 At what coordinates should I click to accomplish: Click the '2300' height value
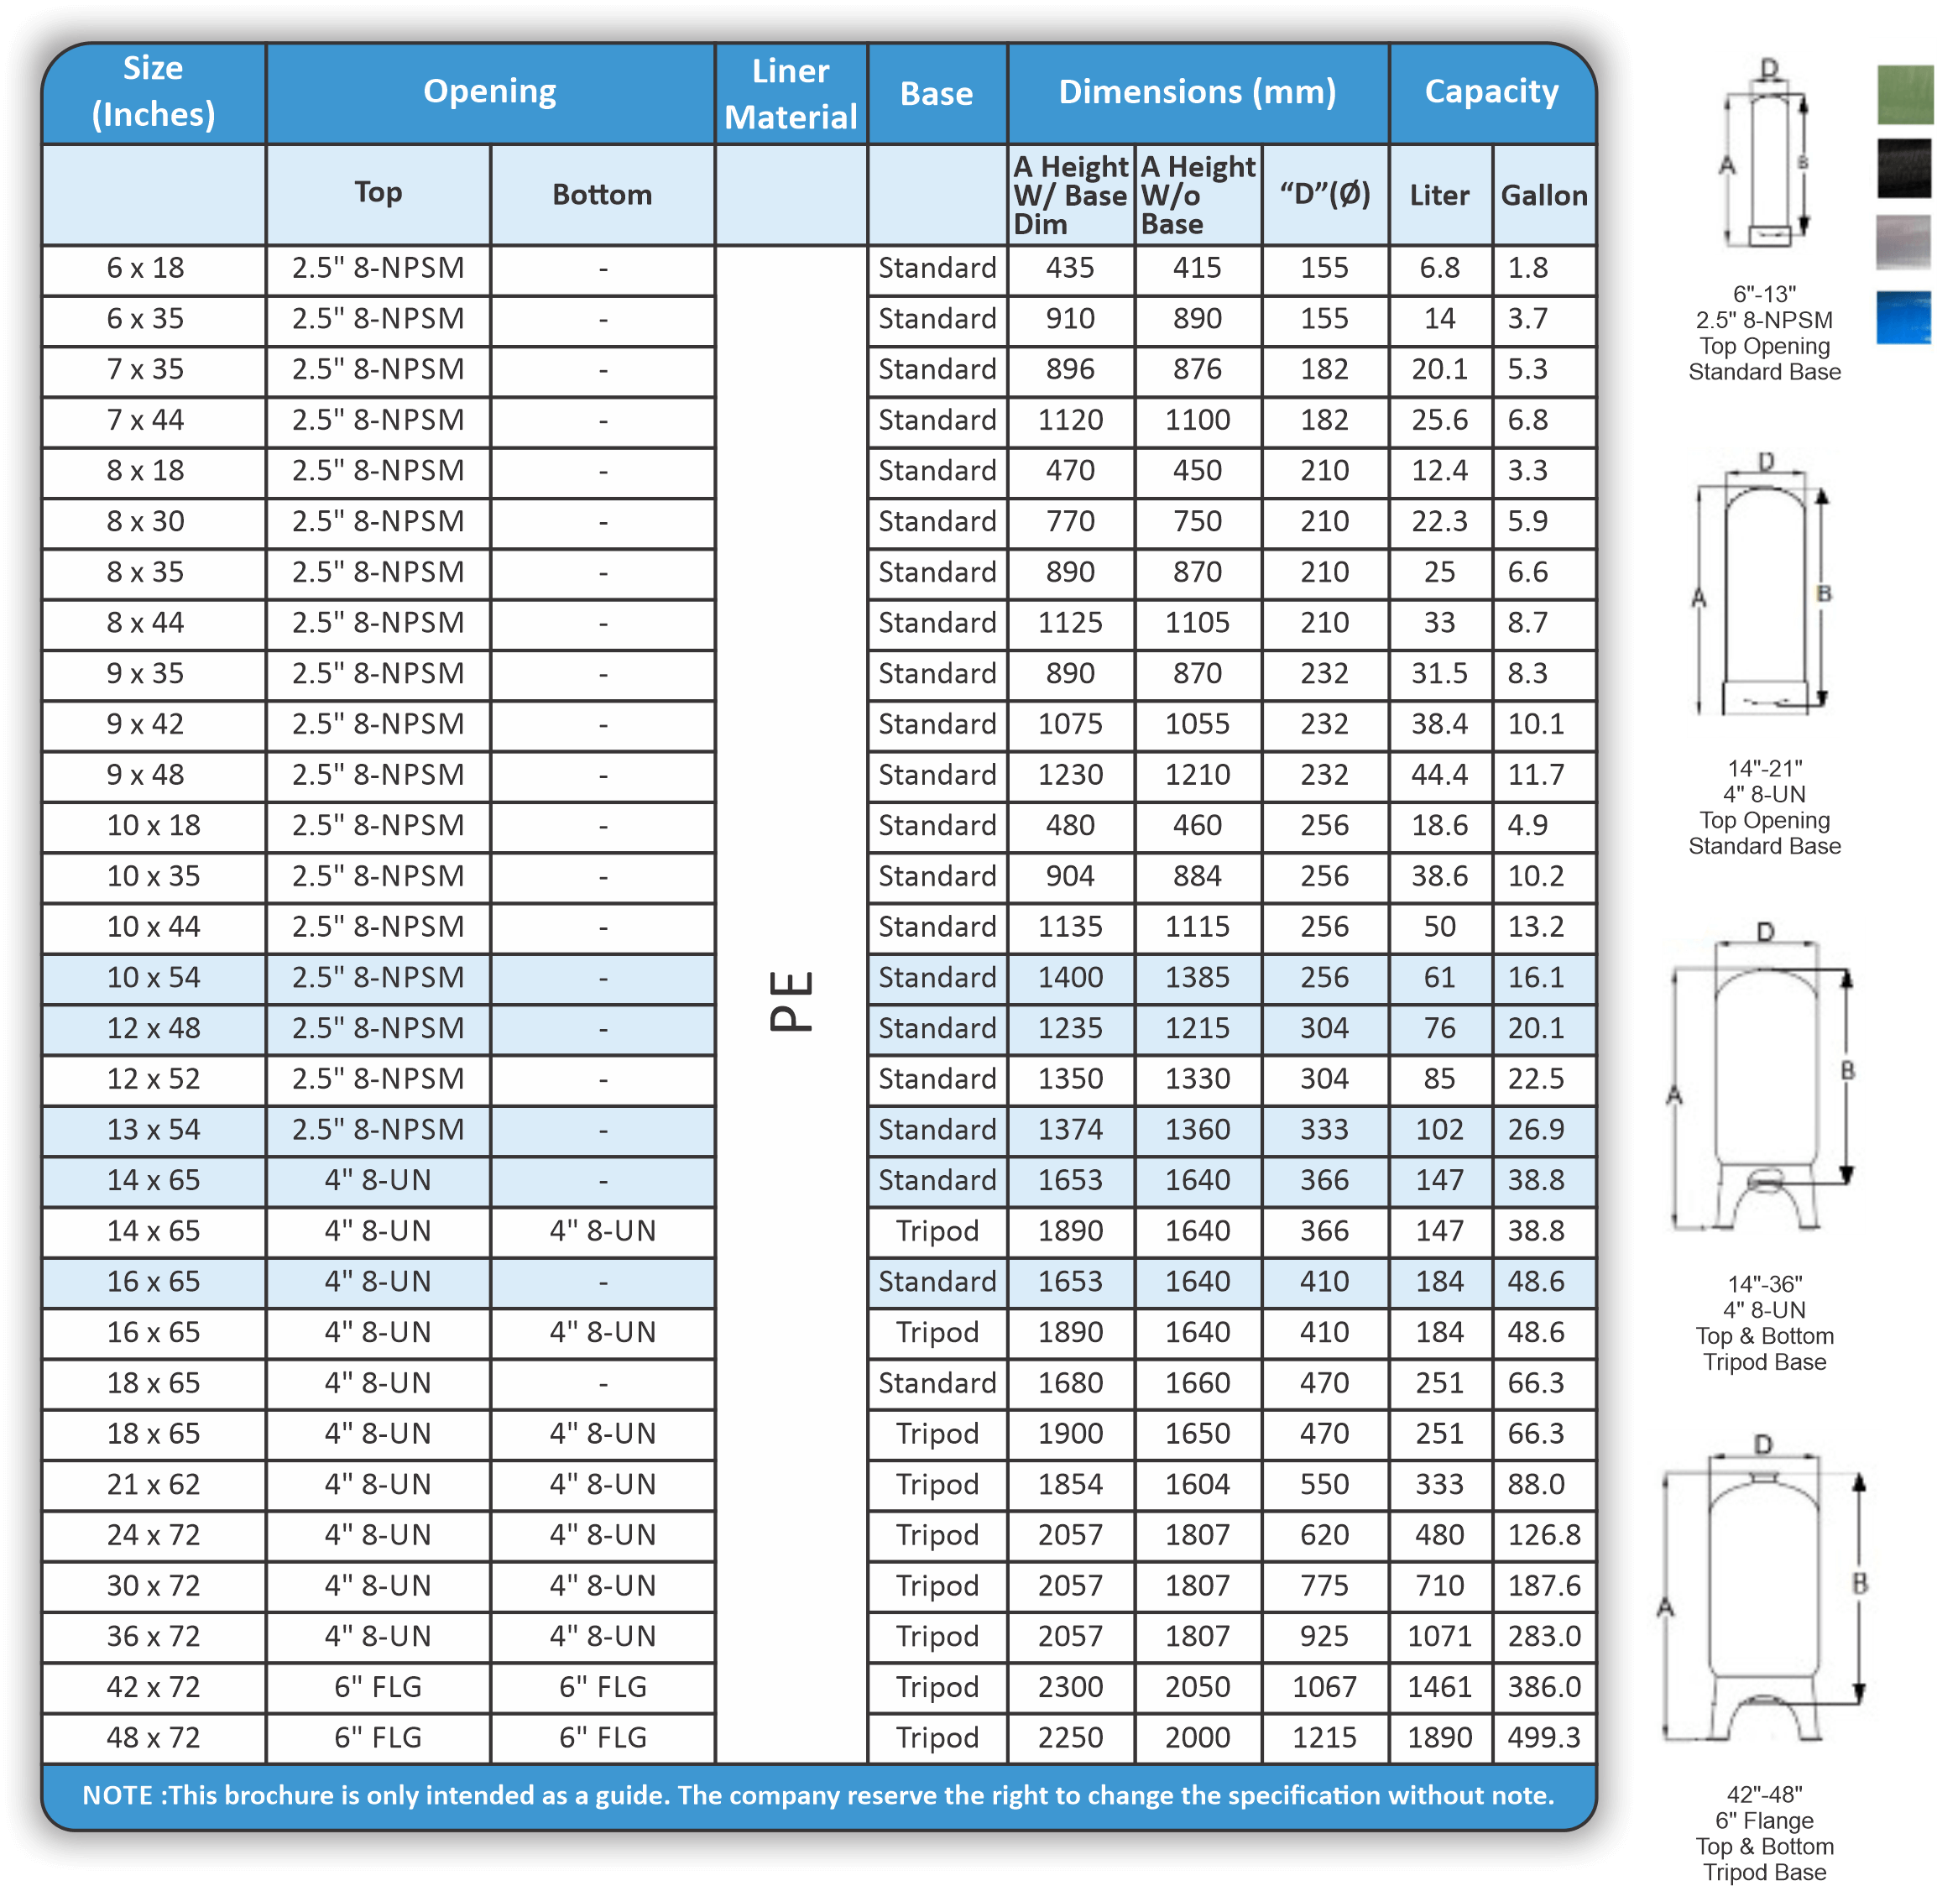[1071, 1688]
